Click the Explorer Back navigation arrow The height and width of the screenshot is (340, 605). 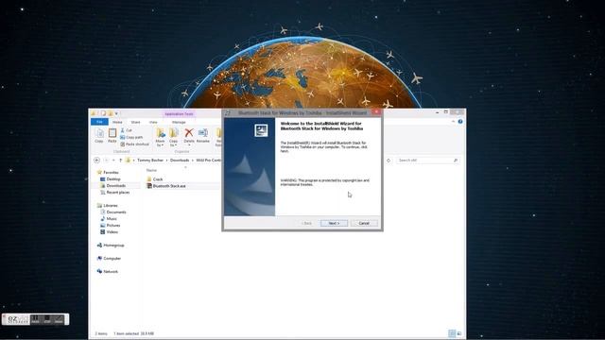click(97, 160)
